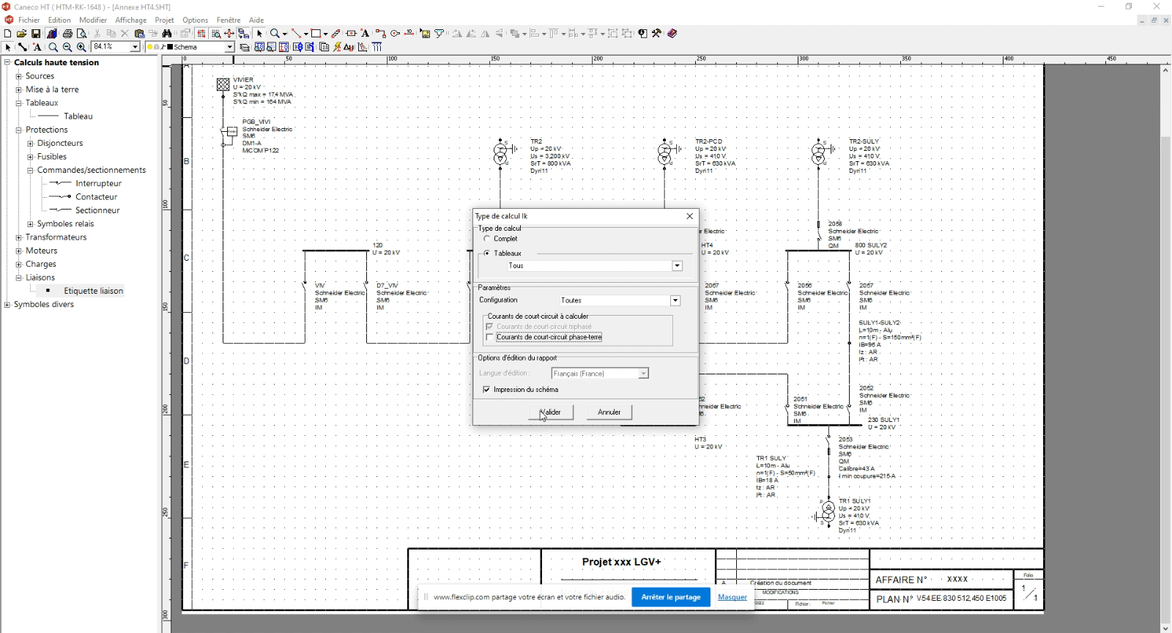Select Disjoncteurs in the symbol tree
Screen dimensions: 1172x633
60,144
